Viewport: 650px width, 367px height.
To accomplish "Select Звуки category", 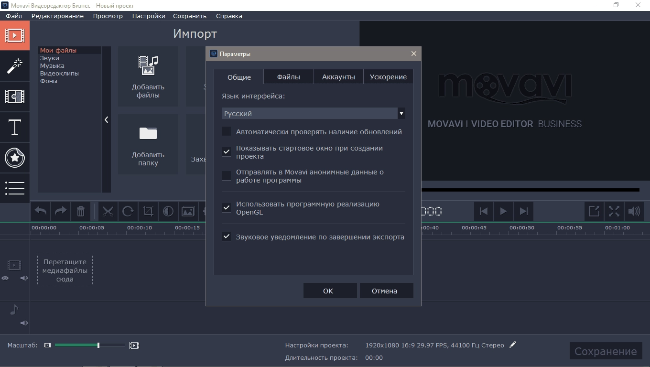I will click(x=70, y=58).
